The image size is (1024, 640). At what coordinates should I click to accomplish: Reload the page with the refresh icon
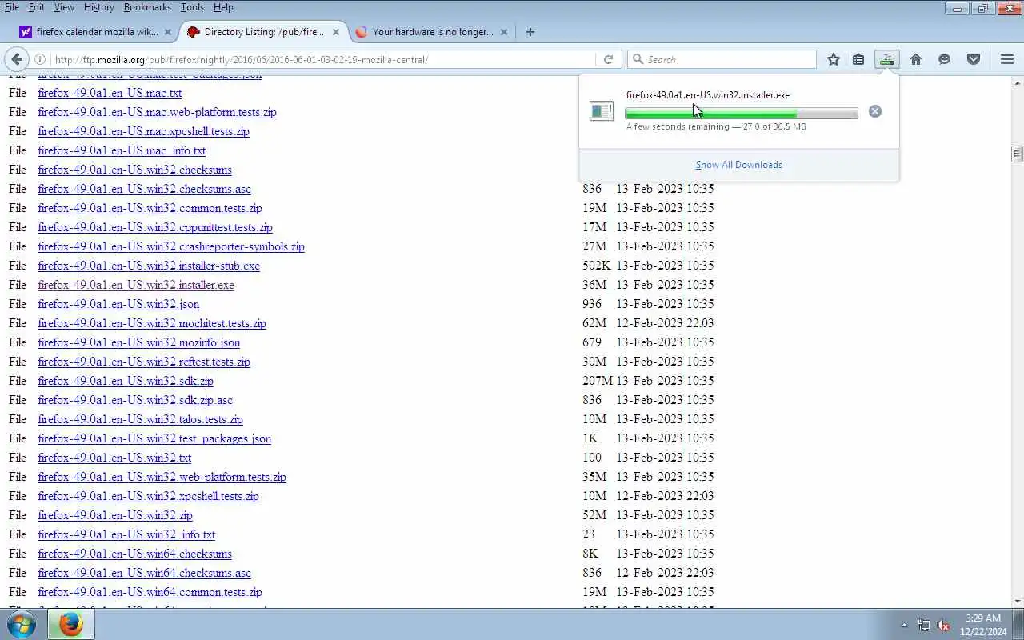608,59
